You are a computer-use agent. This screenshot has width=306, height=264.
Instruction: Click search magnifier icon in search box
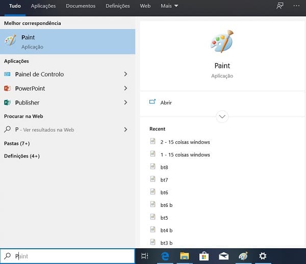coord(8,256)
